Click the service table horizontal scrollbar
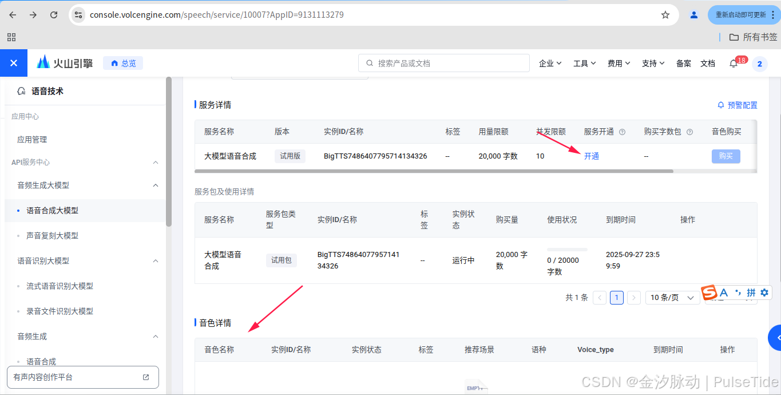This screenshot has height=395, width=781. [x=434, y=171]
